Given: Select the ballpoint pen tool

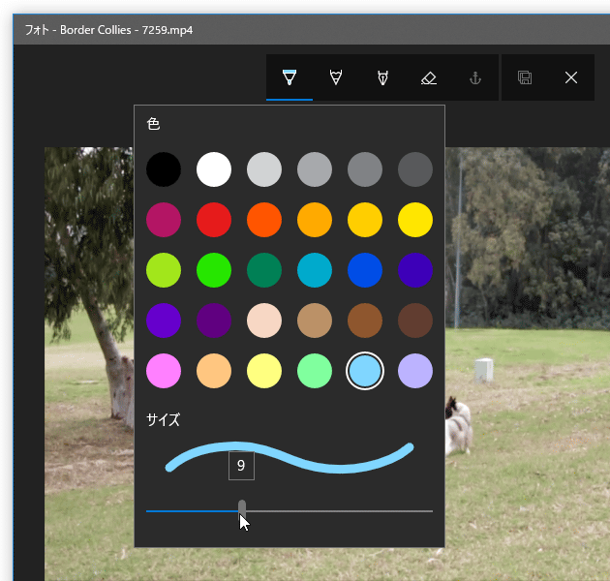Looking at the screenshot, I should (x=290, y=77).
